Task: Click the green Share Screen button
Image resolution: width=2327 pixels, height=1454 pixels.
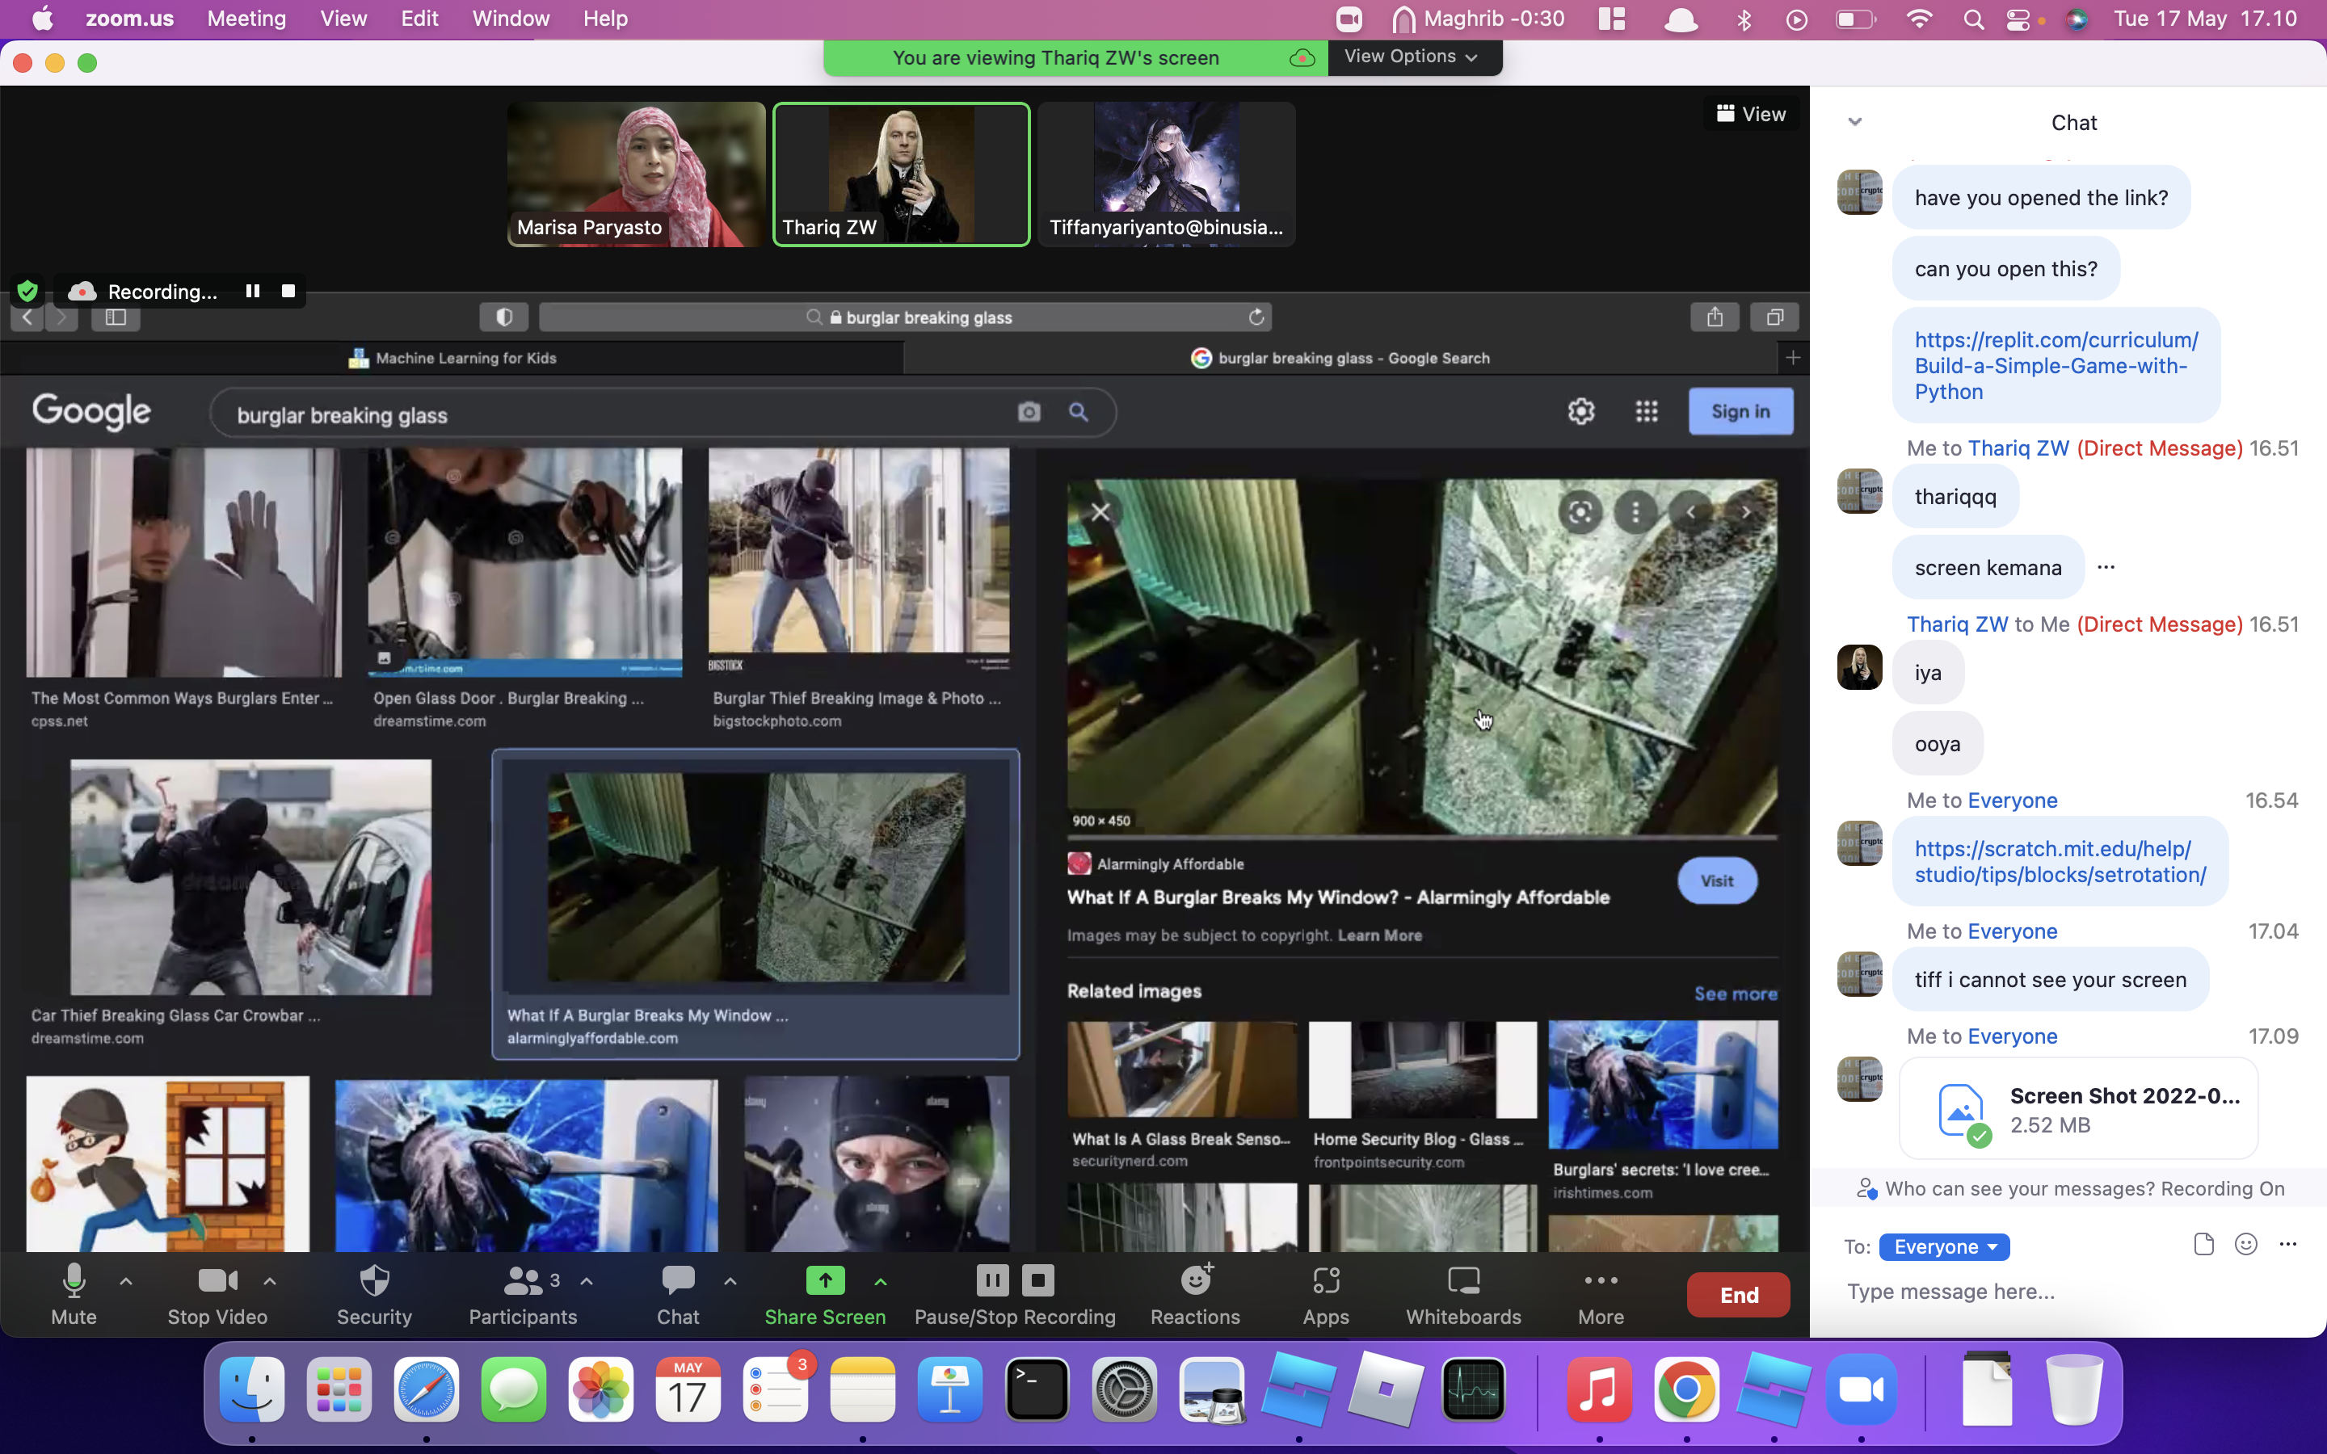Action: tap(824, 1294)
